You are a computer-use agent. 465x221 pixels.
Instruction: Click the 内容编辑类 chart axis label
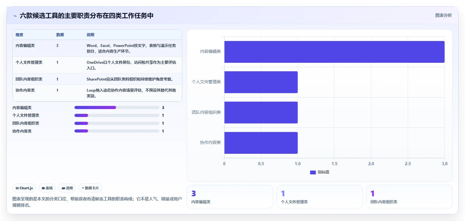click(x=210, y=51)
